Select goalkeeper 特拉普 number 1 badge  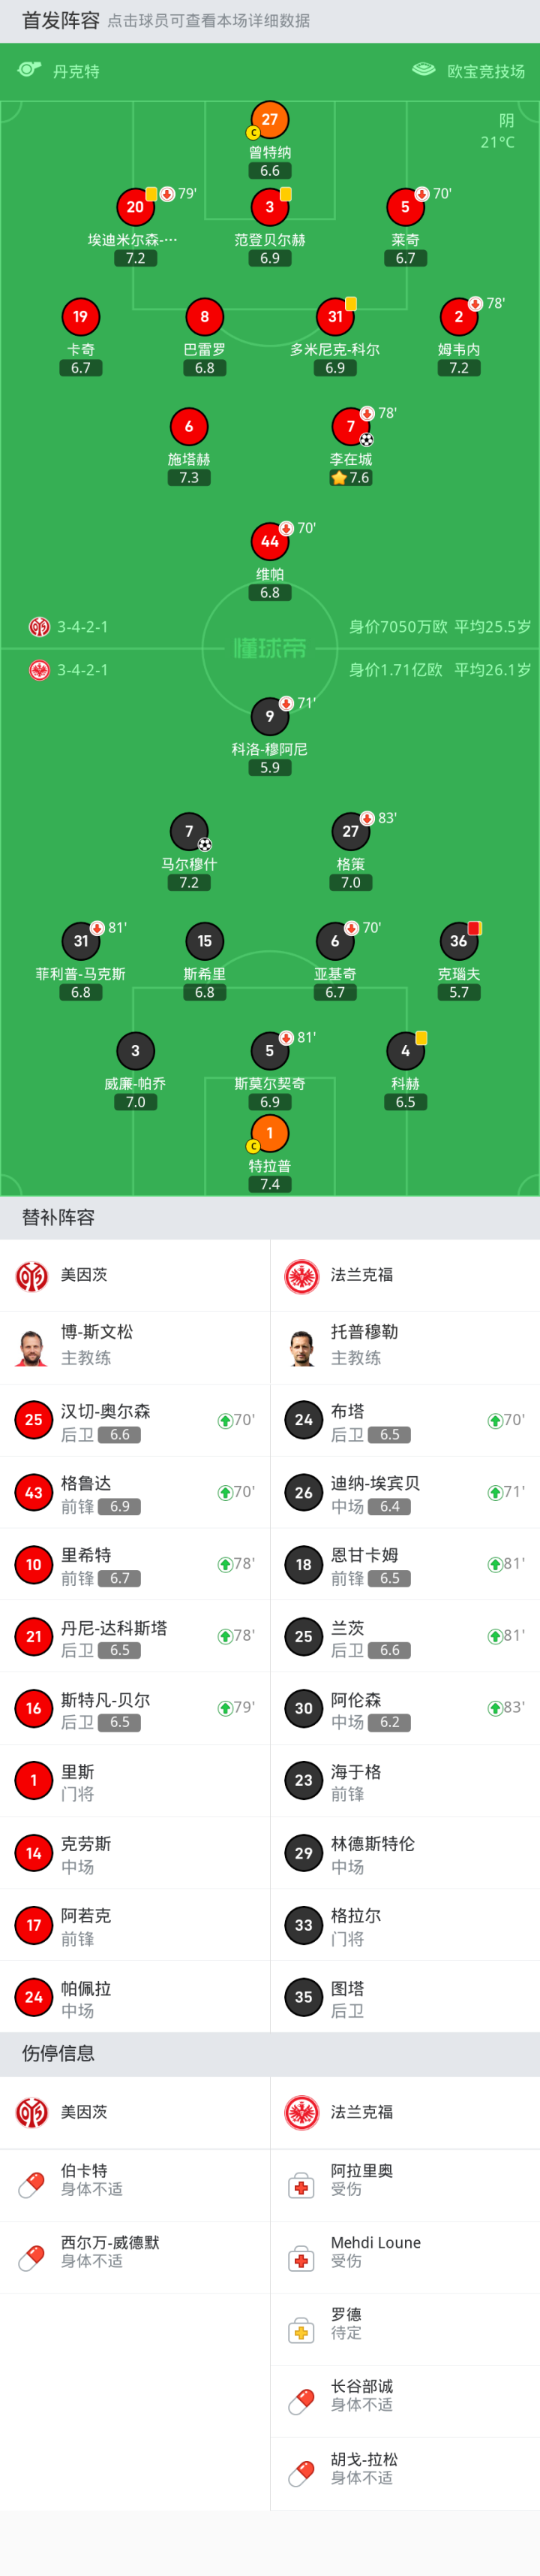click(269, 1133)
